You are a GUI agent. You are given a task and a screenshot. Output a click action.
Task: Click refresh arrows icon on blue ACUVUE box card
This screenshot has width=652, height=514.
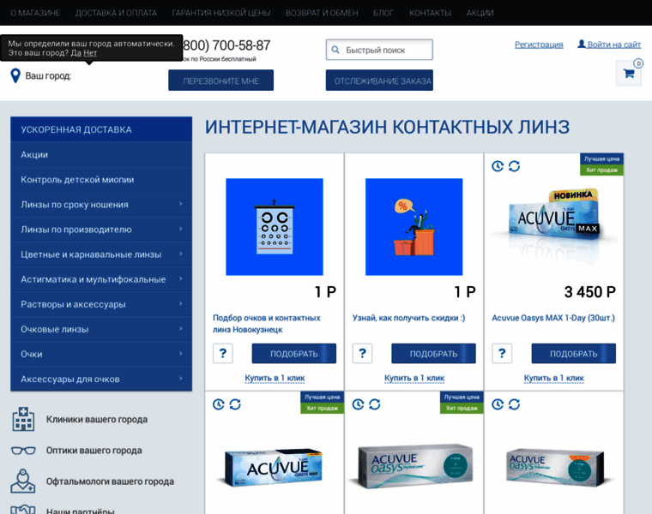click(x=235, y=404)
